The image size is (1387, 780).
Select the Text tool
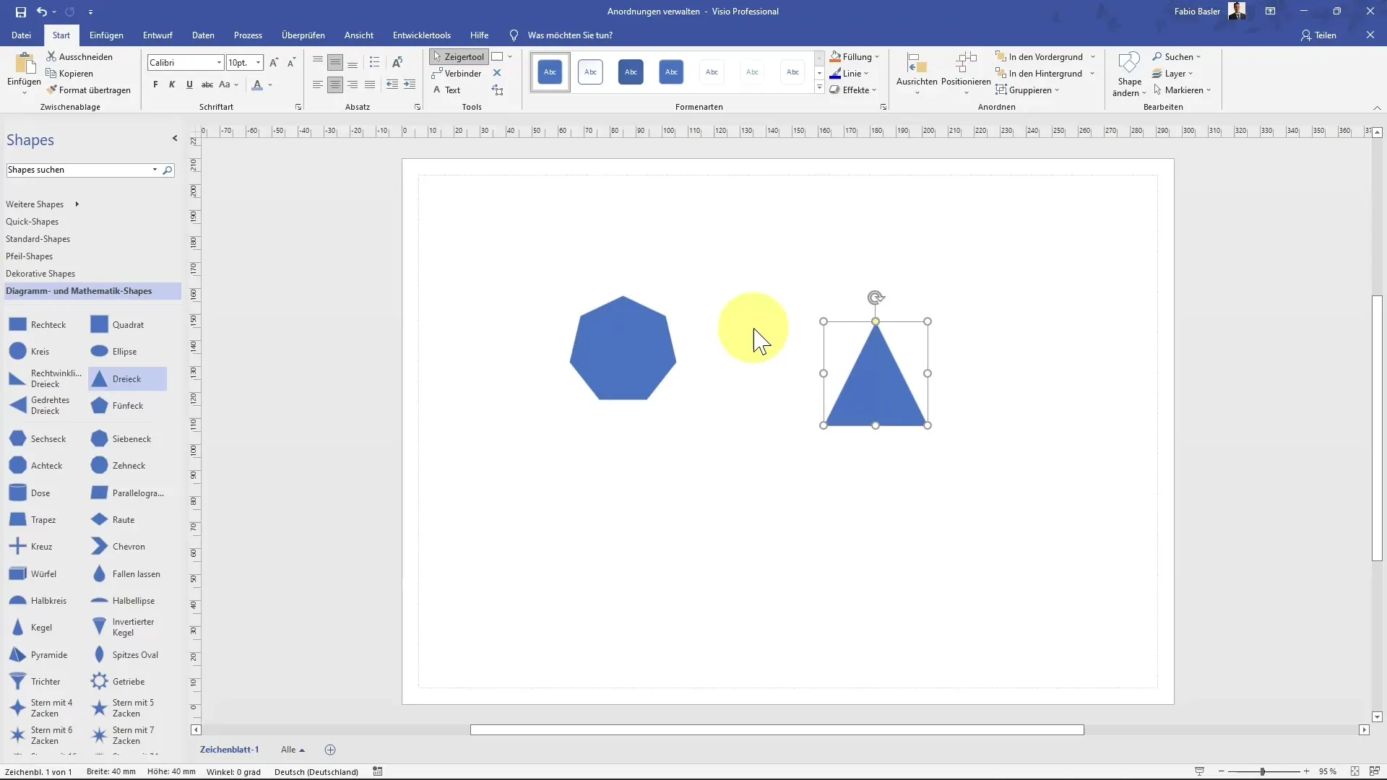(446, 90)
